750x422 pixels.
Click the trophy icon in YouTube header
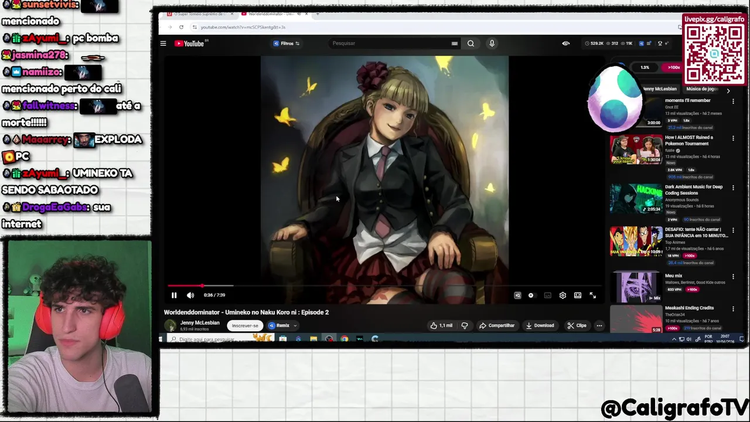660,43
